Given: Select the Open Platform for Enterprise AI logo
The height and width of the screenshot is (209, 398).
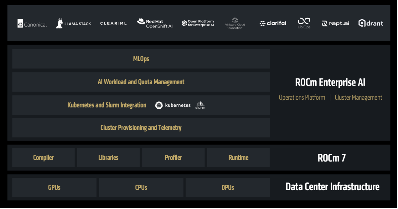Looking at the screenshot, I should (x=198, y=23).
